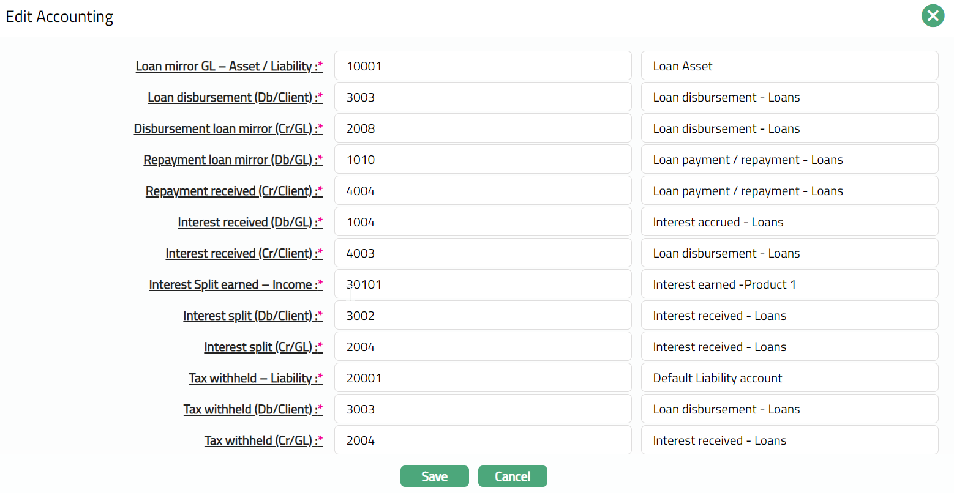Close the Edit Accounting dialog
Viewport: 954px width, 493px height.
(933, 16)
